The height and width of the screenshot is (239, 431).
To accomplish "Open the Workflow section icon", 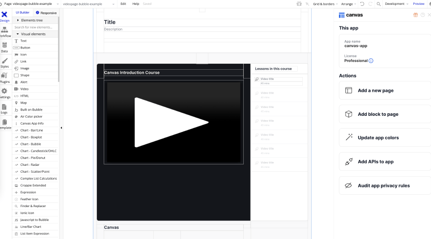I will point(4,32).
